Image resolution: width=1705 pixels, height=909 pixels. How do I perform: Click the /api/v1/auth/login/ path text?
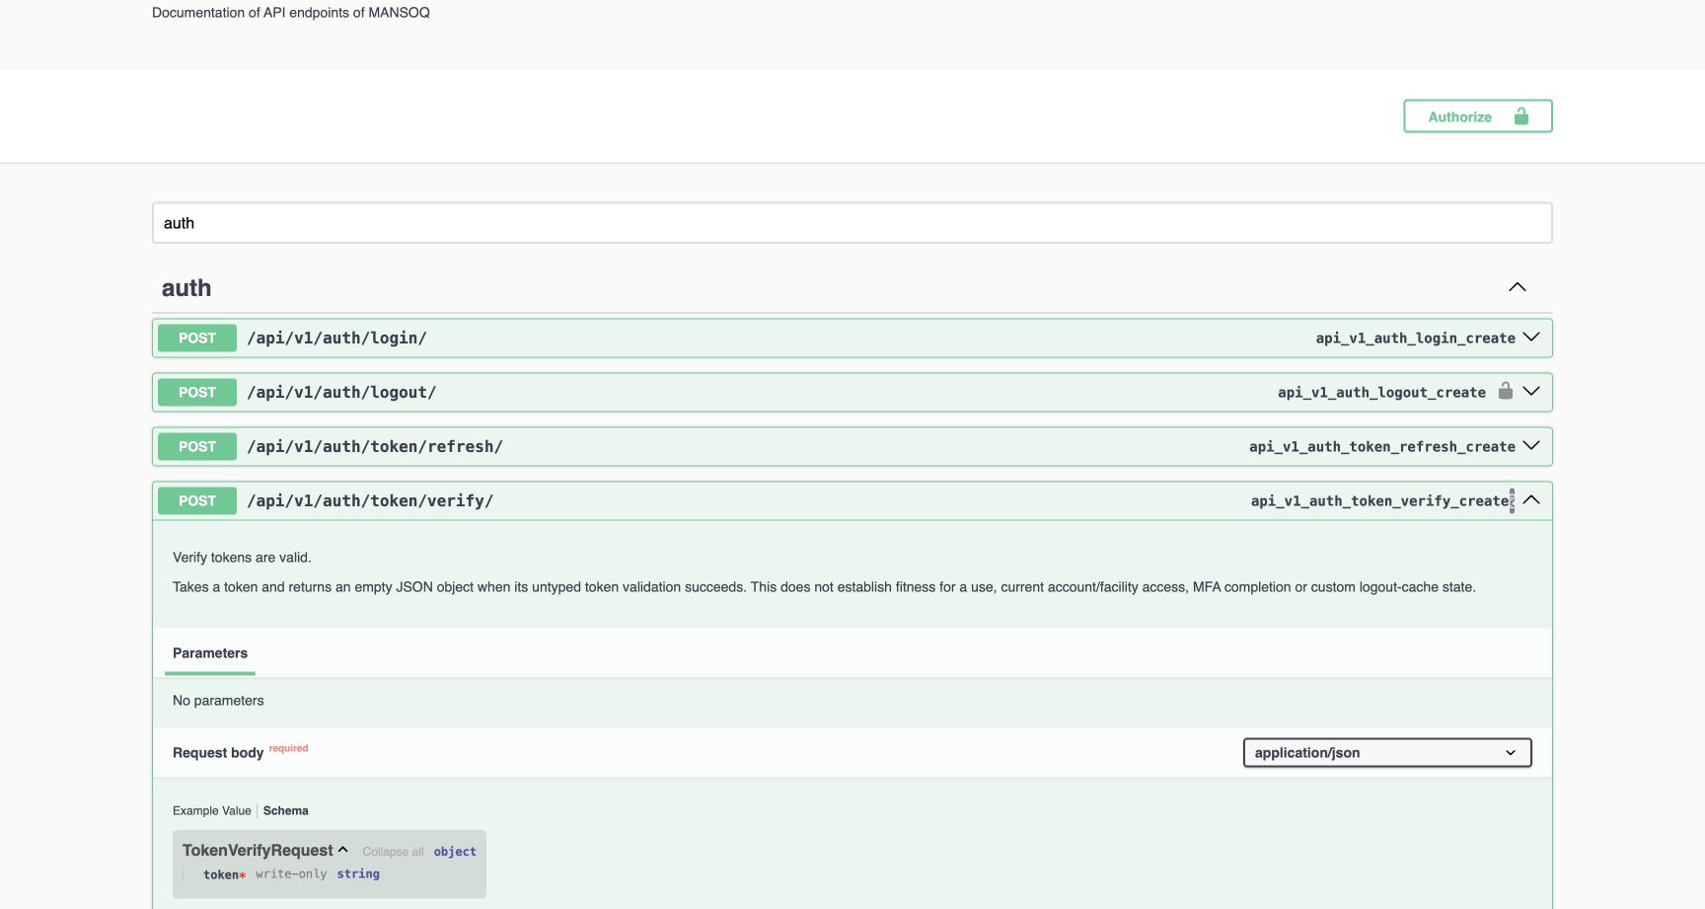(x=336, y=338)
